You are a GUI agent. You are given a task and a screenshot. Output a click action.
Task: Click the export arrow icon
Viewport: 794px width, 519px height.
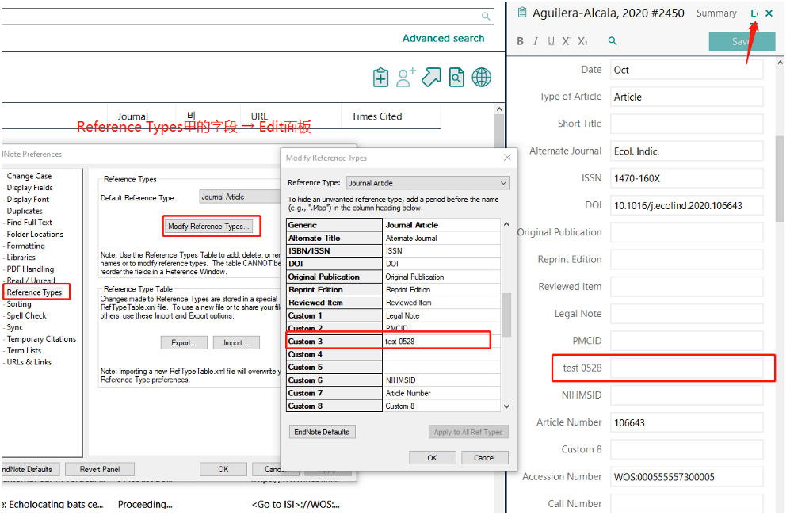click(431, 77)
